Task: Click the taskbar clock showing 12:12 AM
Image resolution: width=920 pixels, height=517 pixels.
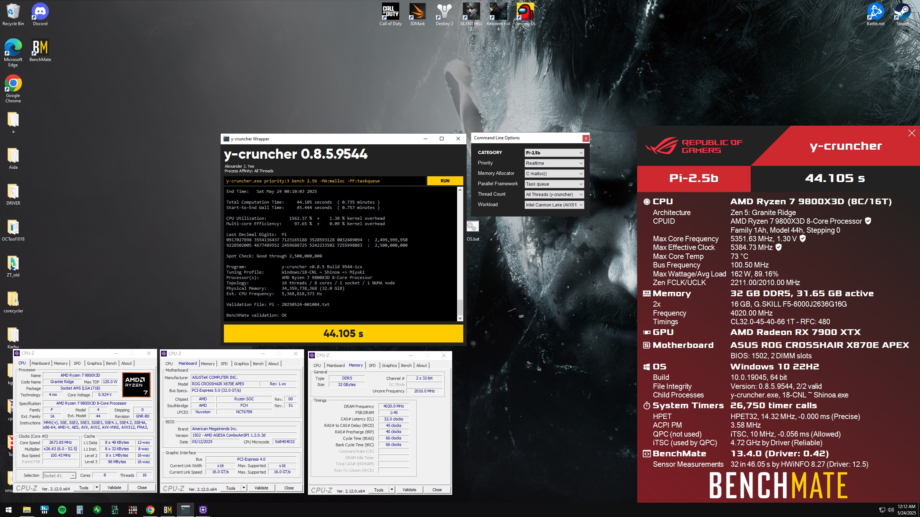Action: coord(906,510)
